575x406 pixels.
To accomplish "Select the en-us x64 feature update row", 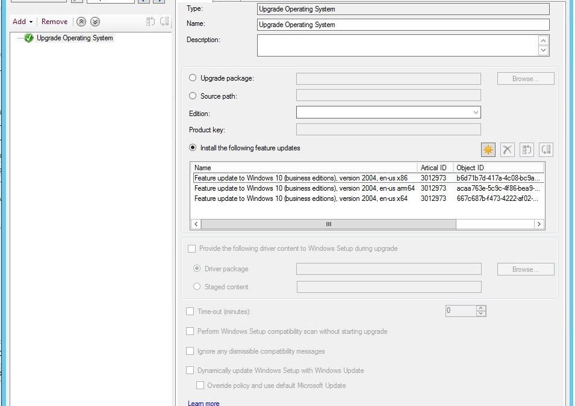I will [368, 198].
